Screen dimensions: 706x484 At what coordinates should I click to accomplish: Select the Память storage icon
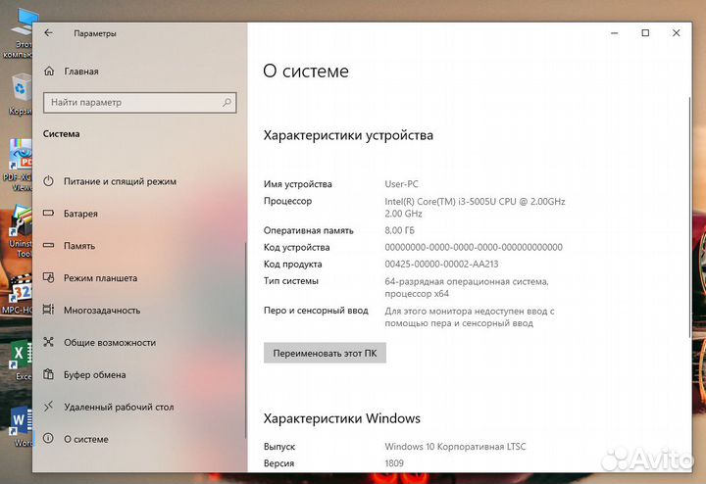[49, 246]
